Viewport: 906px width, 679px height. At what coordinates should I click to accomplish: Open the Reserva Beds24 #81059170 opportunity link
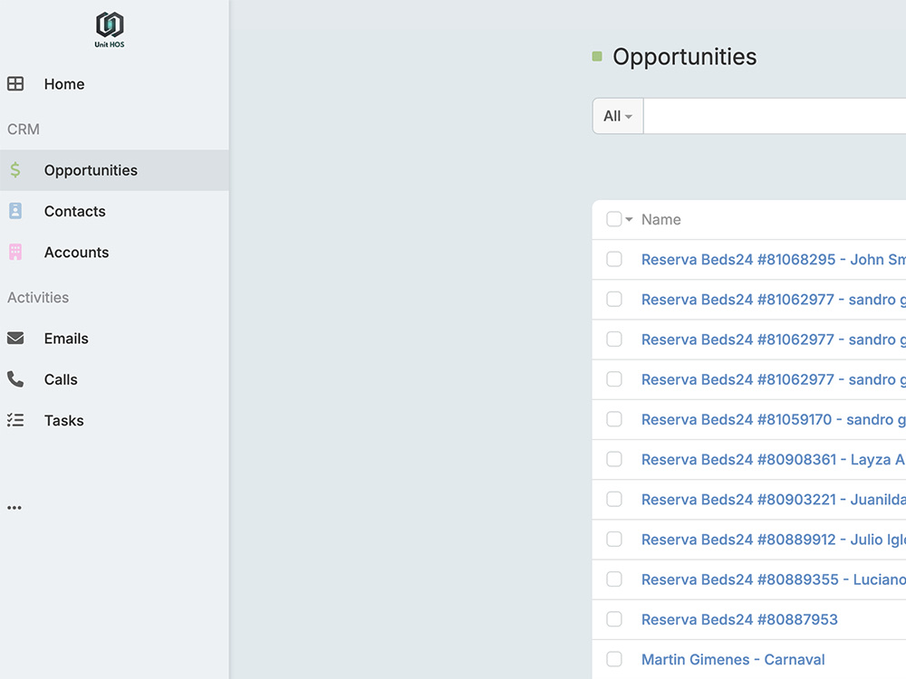point(773,419)
